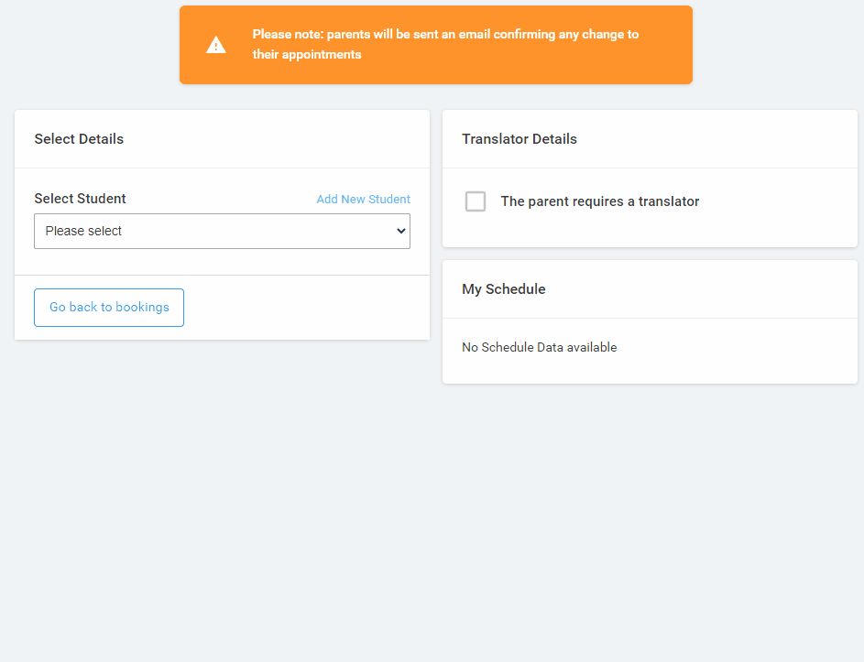Click the Select Student dropdown chevron arrow
Image resolution: width=864 pixels, height=662 pixels.
point(400,231)
